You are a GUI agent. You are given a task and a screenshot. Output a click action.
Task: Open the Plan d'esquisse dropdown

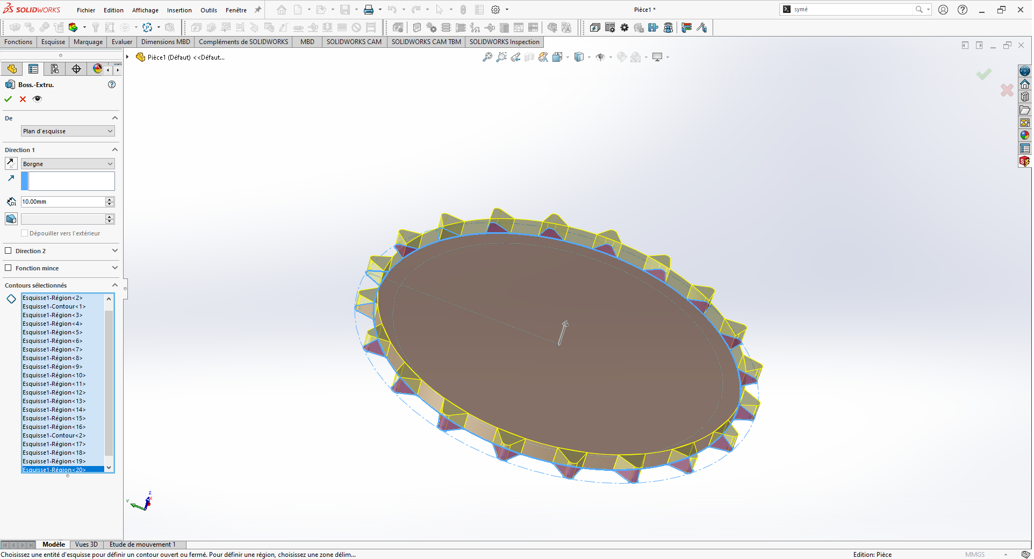tap(67, 131)
